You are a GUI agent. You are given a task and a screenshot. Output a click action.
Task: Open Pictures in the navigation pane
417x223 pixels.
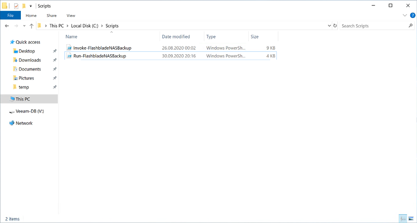pyautogui.click(x=26, y=79)
